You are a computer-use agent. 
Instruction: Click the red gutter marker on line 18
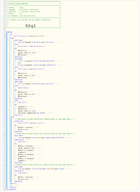point(5,36)
